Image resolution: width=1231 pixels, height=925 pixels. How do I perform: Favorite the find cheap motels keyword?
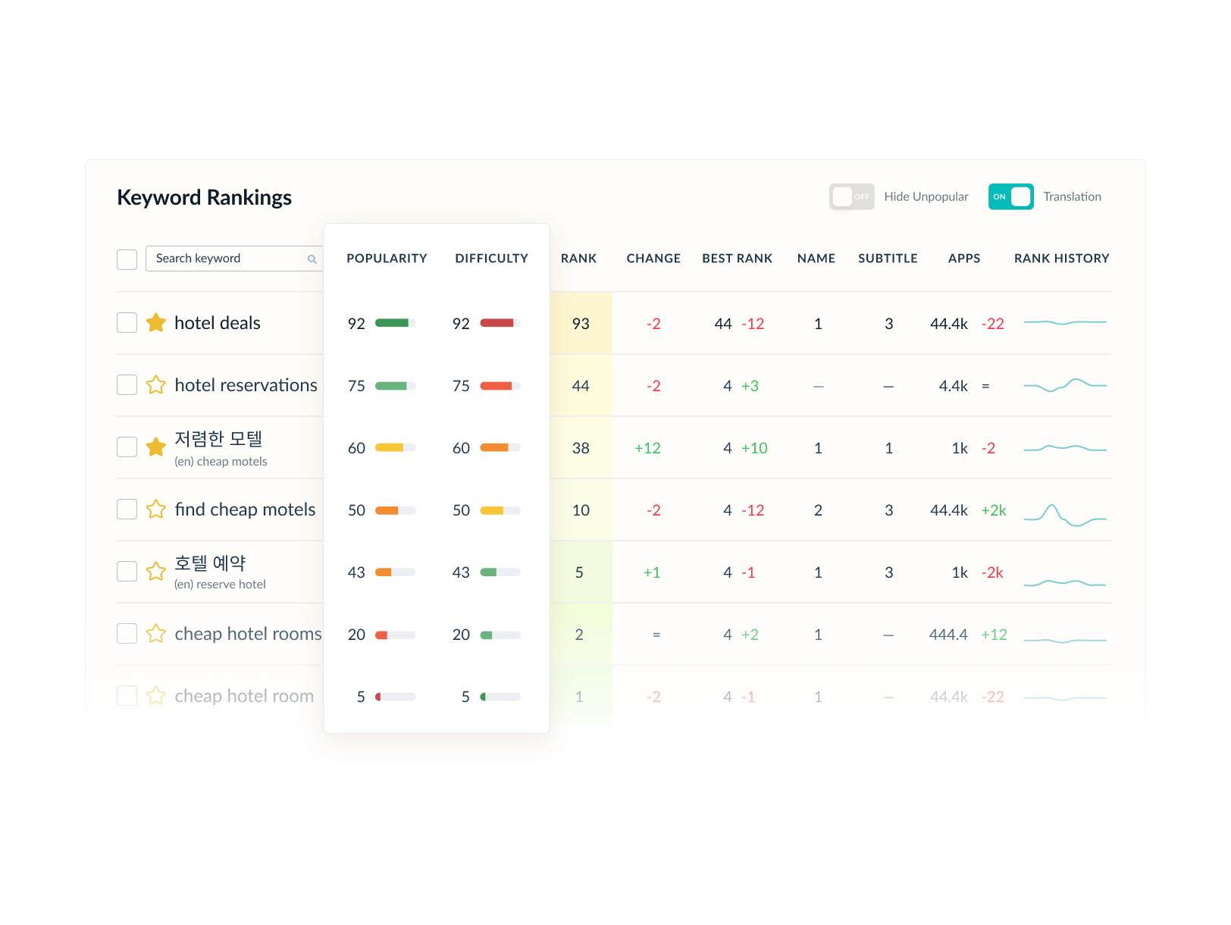click(x=156, y=510)
